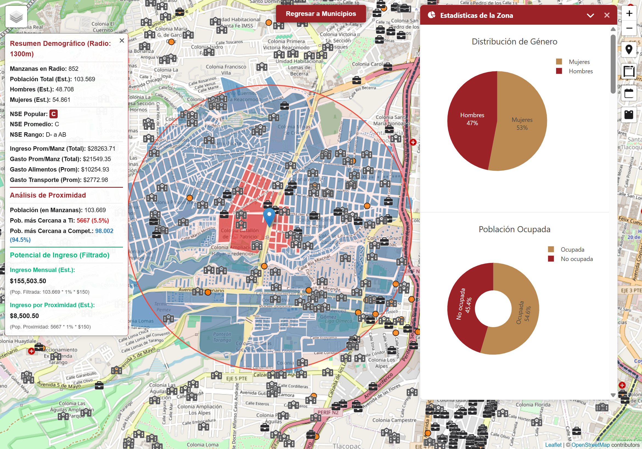Close the Resumen Demográfico popup
Viewport: 642px width, 449px height.
pyautogui.click(x=122, y=41)
